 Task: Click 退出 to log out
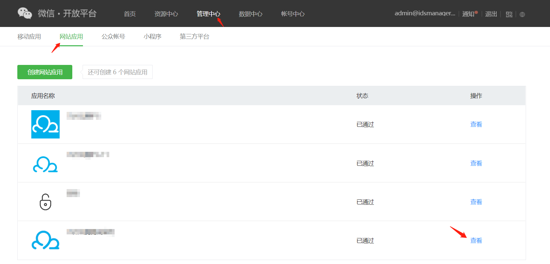pos(491,14)
